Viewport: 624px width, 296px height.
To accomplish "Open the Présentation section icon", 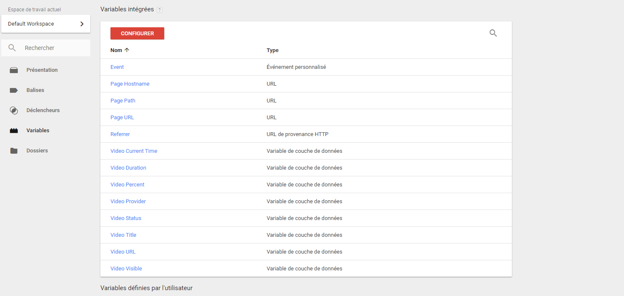I will (x=14, y=70).
